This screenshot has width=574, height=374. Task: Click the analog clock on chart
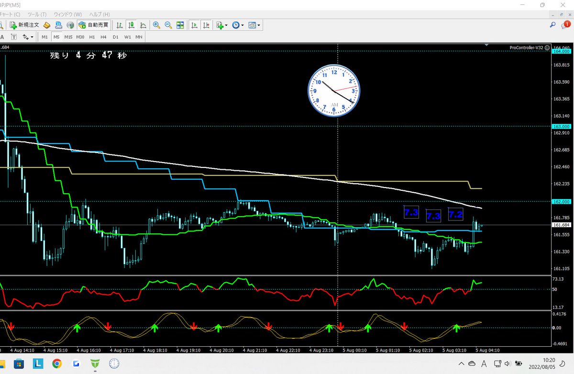pos(333,89)
